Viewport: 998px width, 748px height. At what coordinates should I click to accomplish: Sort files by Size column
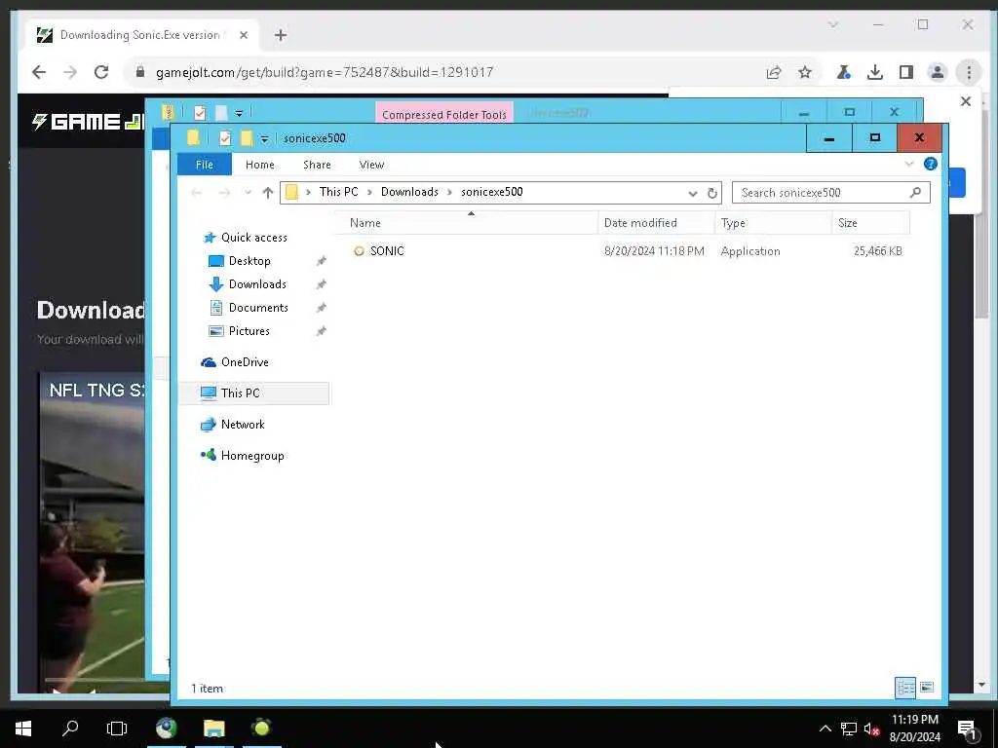(870, 223)
